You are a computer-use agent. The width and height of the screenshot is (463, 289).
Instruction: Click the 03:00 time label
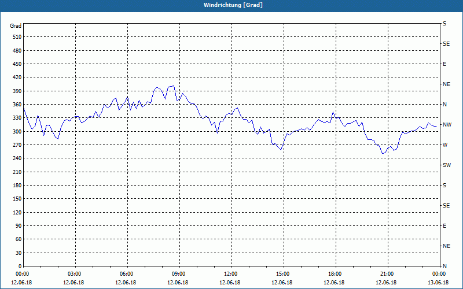click(74, 274)
